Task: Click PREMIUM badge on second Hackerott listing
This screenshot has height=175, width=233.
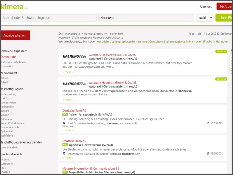Action: coord(221,79)
